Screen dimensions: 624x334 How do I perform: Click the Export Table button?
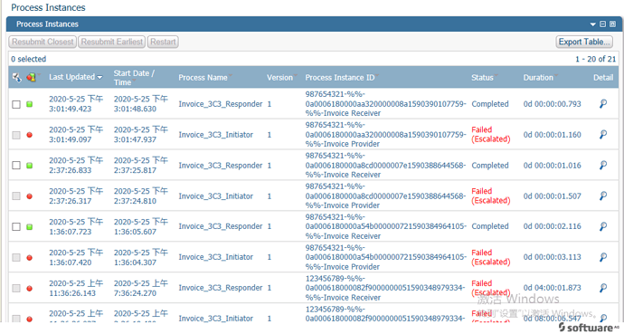(584, 42)
